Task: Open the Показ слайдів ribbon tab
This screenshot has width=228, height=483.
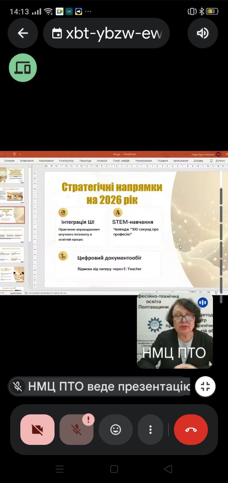Action: (x=121, y=161)
